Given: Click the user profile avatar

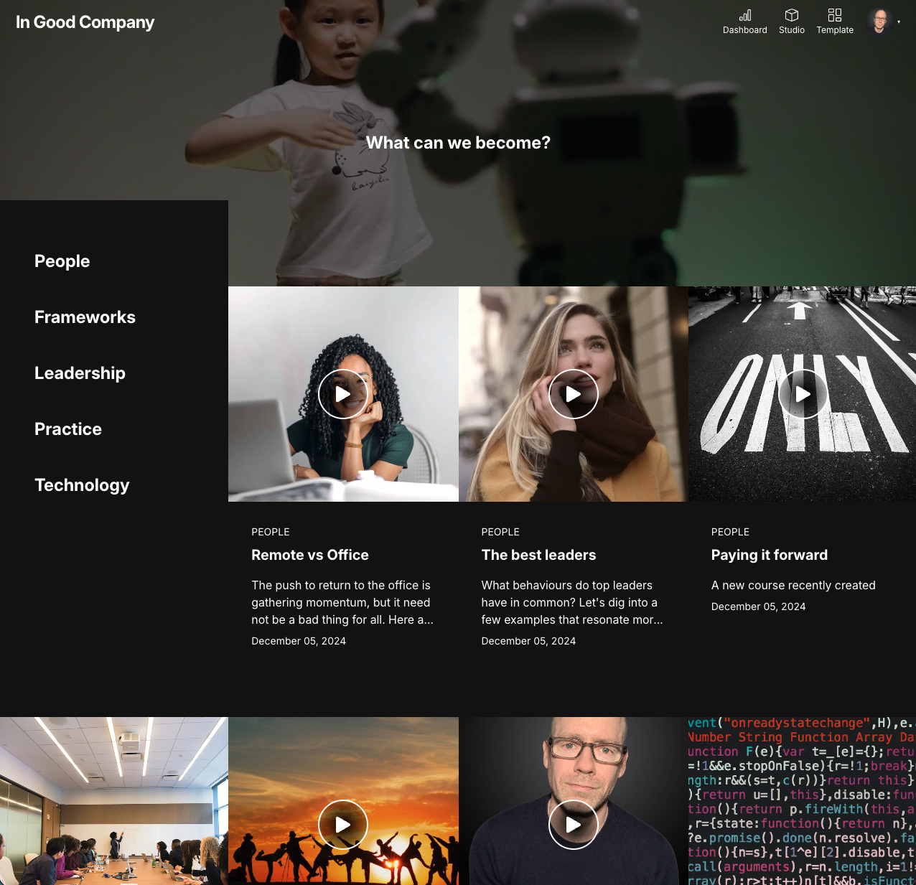Looking at the screenshot, I should pos(879,22).
